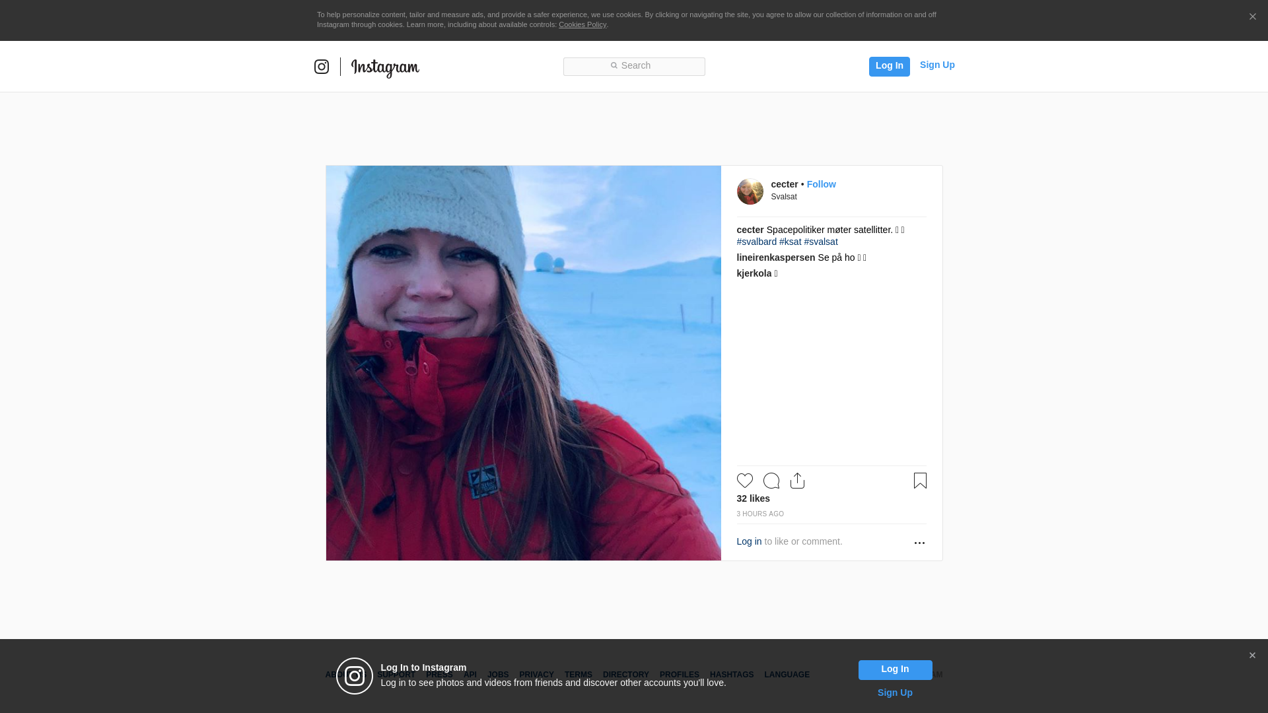Image resolution: width=1268 pixels, height=713 pixels.
Task: Close the bottom Log In banner
Action: [1252, 656]
